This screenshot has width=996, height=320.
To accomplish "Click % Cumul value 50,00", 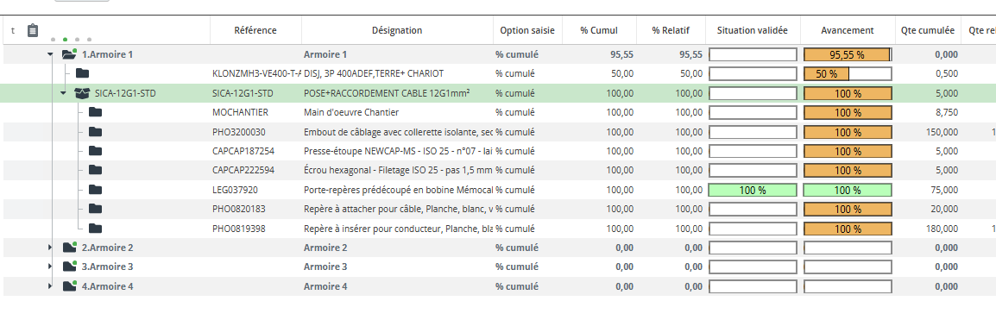I will click(x=622, y=73).
